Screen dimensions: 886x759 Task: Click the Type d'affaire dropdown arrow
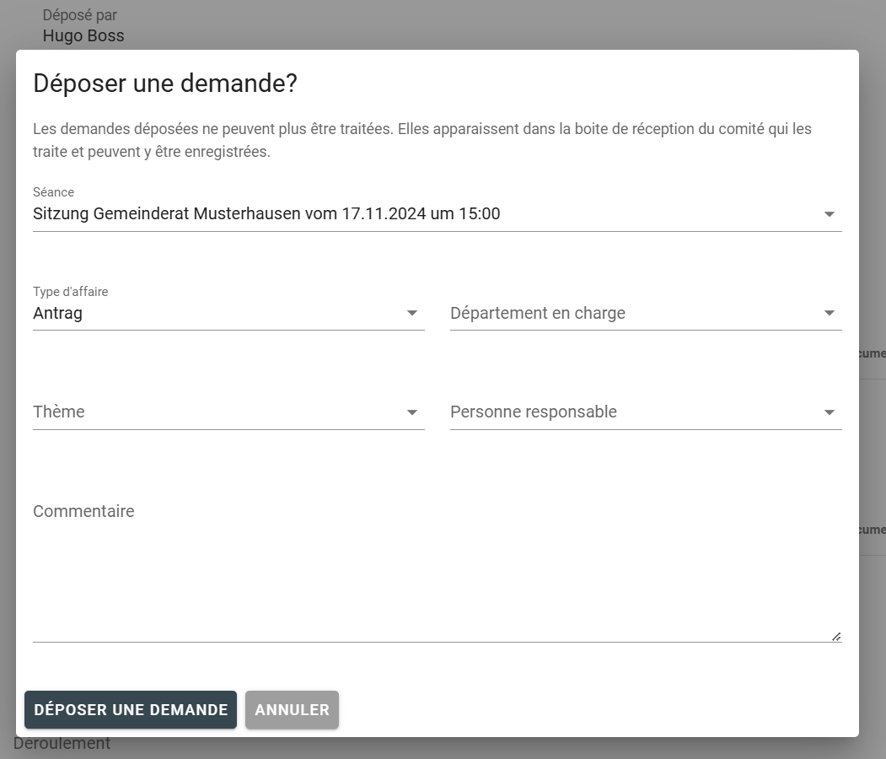[x=411, y=313]
